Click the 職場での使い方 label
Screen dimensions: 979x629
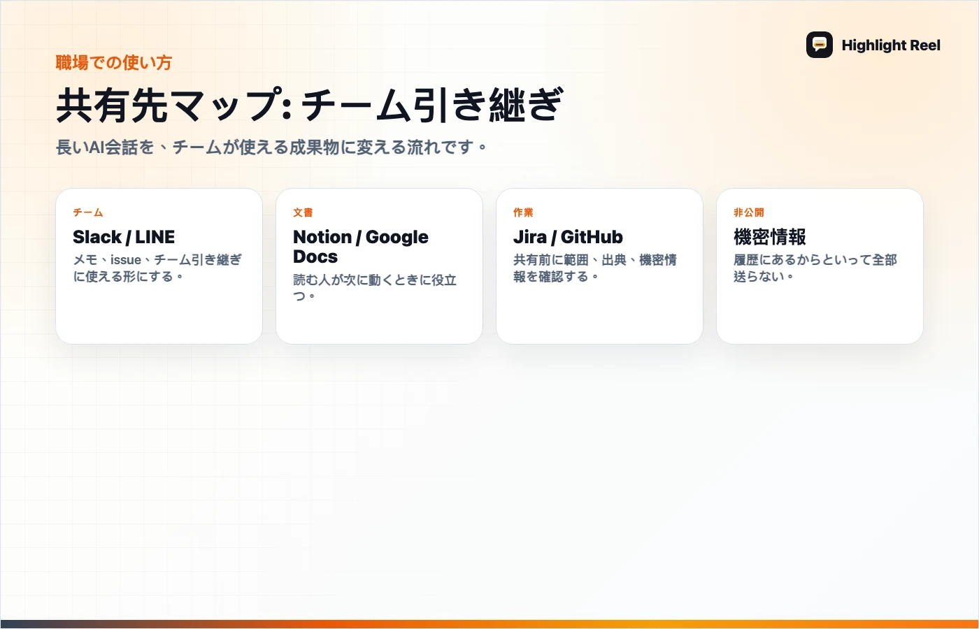tap(114, 63)
